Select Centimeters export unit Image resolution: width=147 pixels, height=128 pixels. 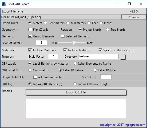click(x=45, y=23)
